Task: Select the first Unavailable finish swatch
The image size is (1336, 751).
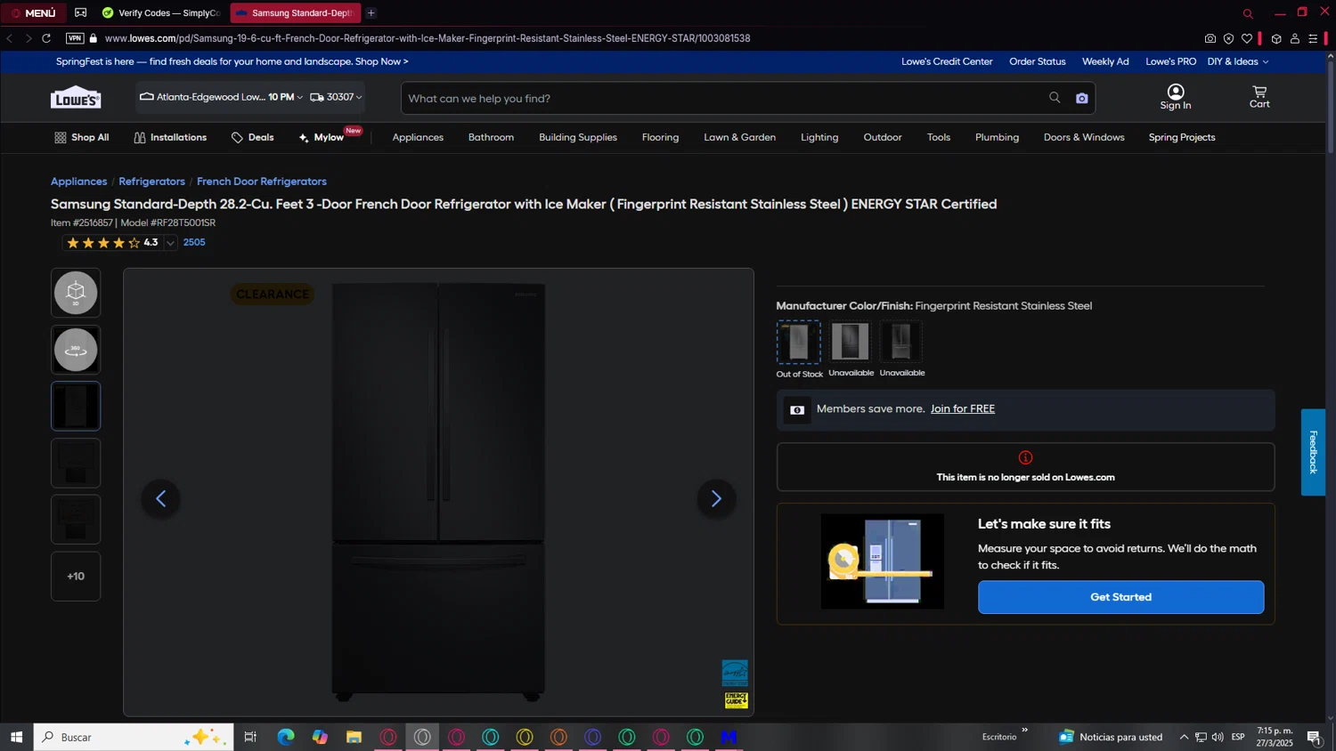Action: 850,341
